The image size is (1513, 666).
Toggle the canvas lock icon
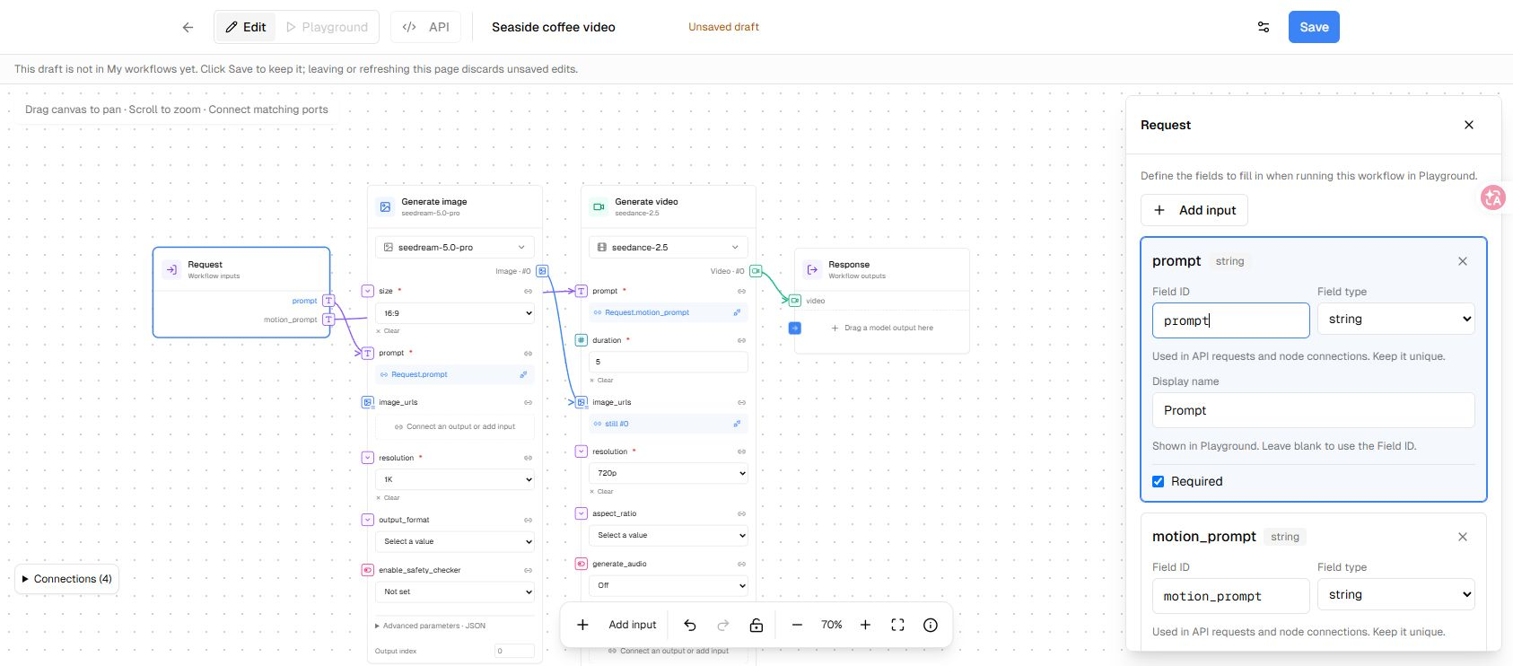click(x=756, y=625)
